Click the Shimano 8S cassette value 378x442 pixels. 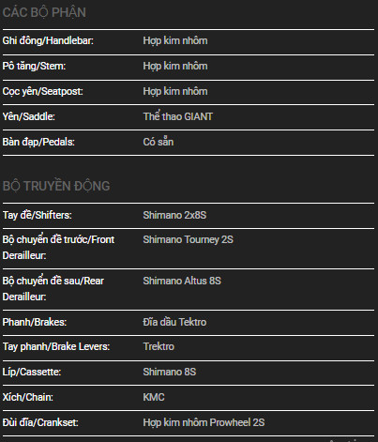click(170, 372)
